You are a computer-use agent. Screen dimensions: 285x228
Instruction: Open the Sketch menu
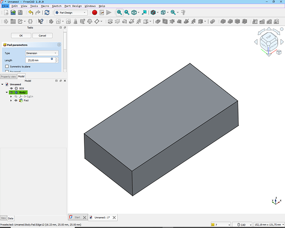click(x=57, y=6)
